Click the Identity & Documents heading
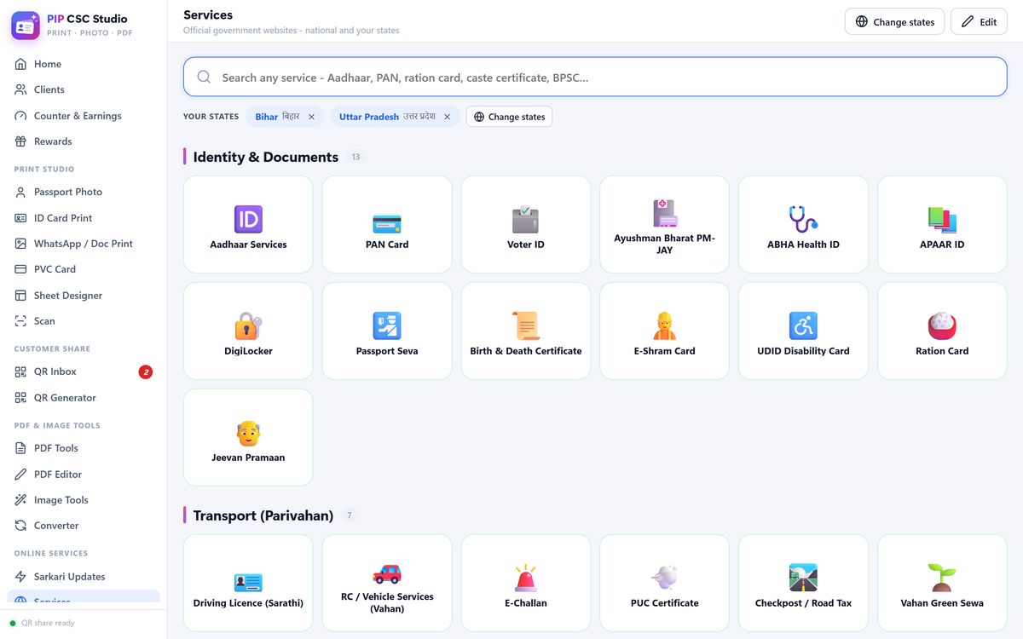 [x=266, y=157]
